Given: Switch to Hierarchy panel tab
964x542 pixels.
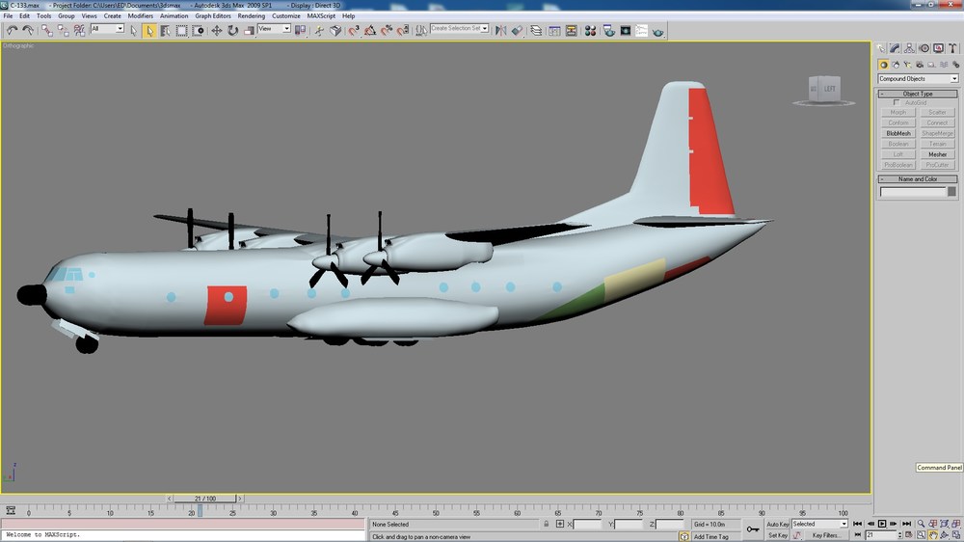Looking at the screenshot, I should click(909, 48).
